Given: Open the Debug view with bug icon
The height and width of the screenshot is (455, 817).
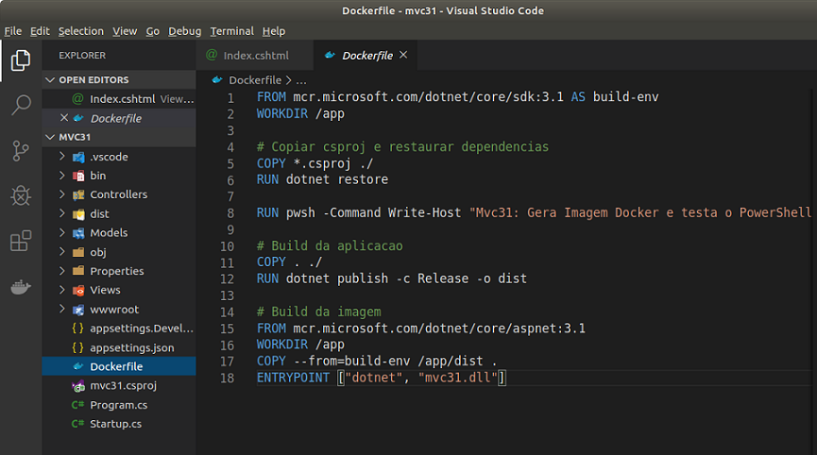Looking at the screenshot, I should pos(21,195).
